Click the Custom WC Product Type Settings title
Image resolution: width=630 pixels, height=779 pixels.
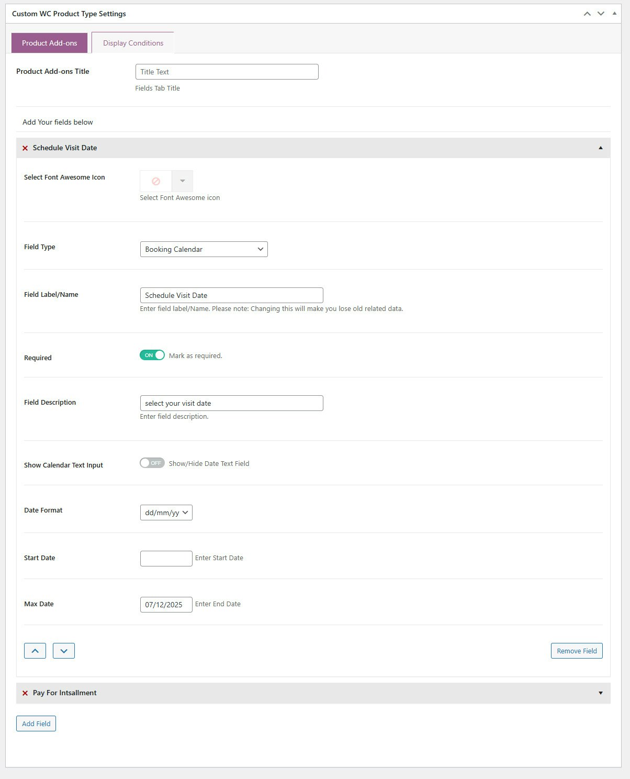coord(69,14)
